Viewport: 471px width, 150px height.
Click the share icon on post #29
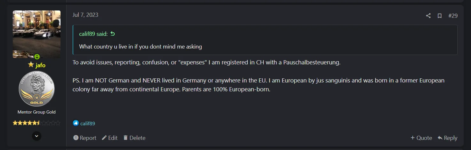[428, 16]
